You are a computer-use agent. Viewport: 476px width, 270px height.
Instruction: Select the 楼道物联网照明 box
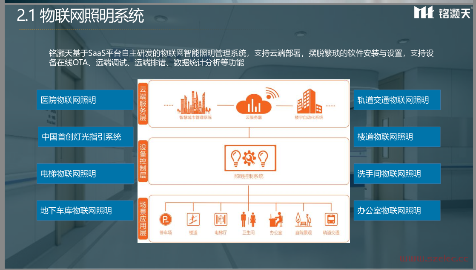[x=397, y=137]
